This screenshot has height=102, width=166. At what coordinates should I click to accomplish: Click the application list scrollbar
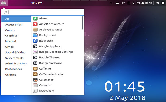coord(82,23)
